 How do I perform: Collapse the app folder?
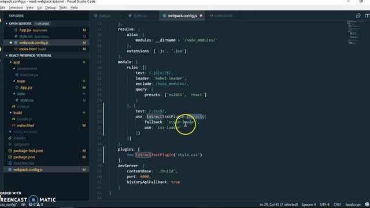coord(10,62)
